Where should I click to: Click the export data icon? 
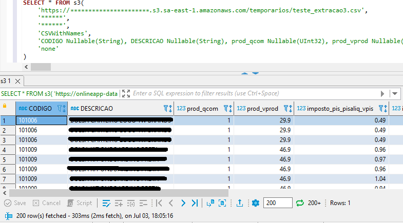coord(239,203)
